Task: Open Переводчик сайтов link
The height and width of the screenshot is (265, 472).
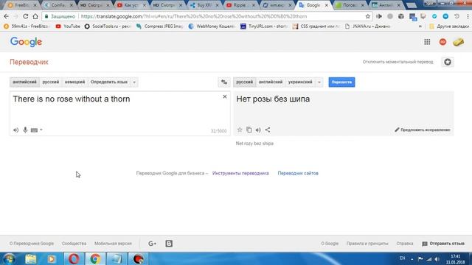Action: pos(298,174)
